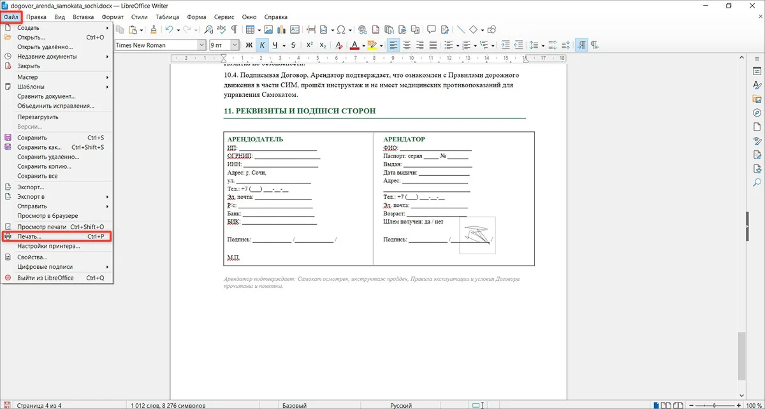Screen dimensions: 765x409
Task: Switch to single-page view in status bar
Action: tap(656, 405)
